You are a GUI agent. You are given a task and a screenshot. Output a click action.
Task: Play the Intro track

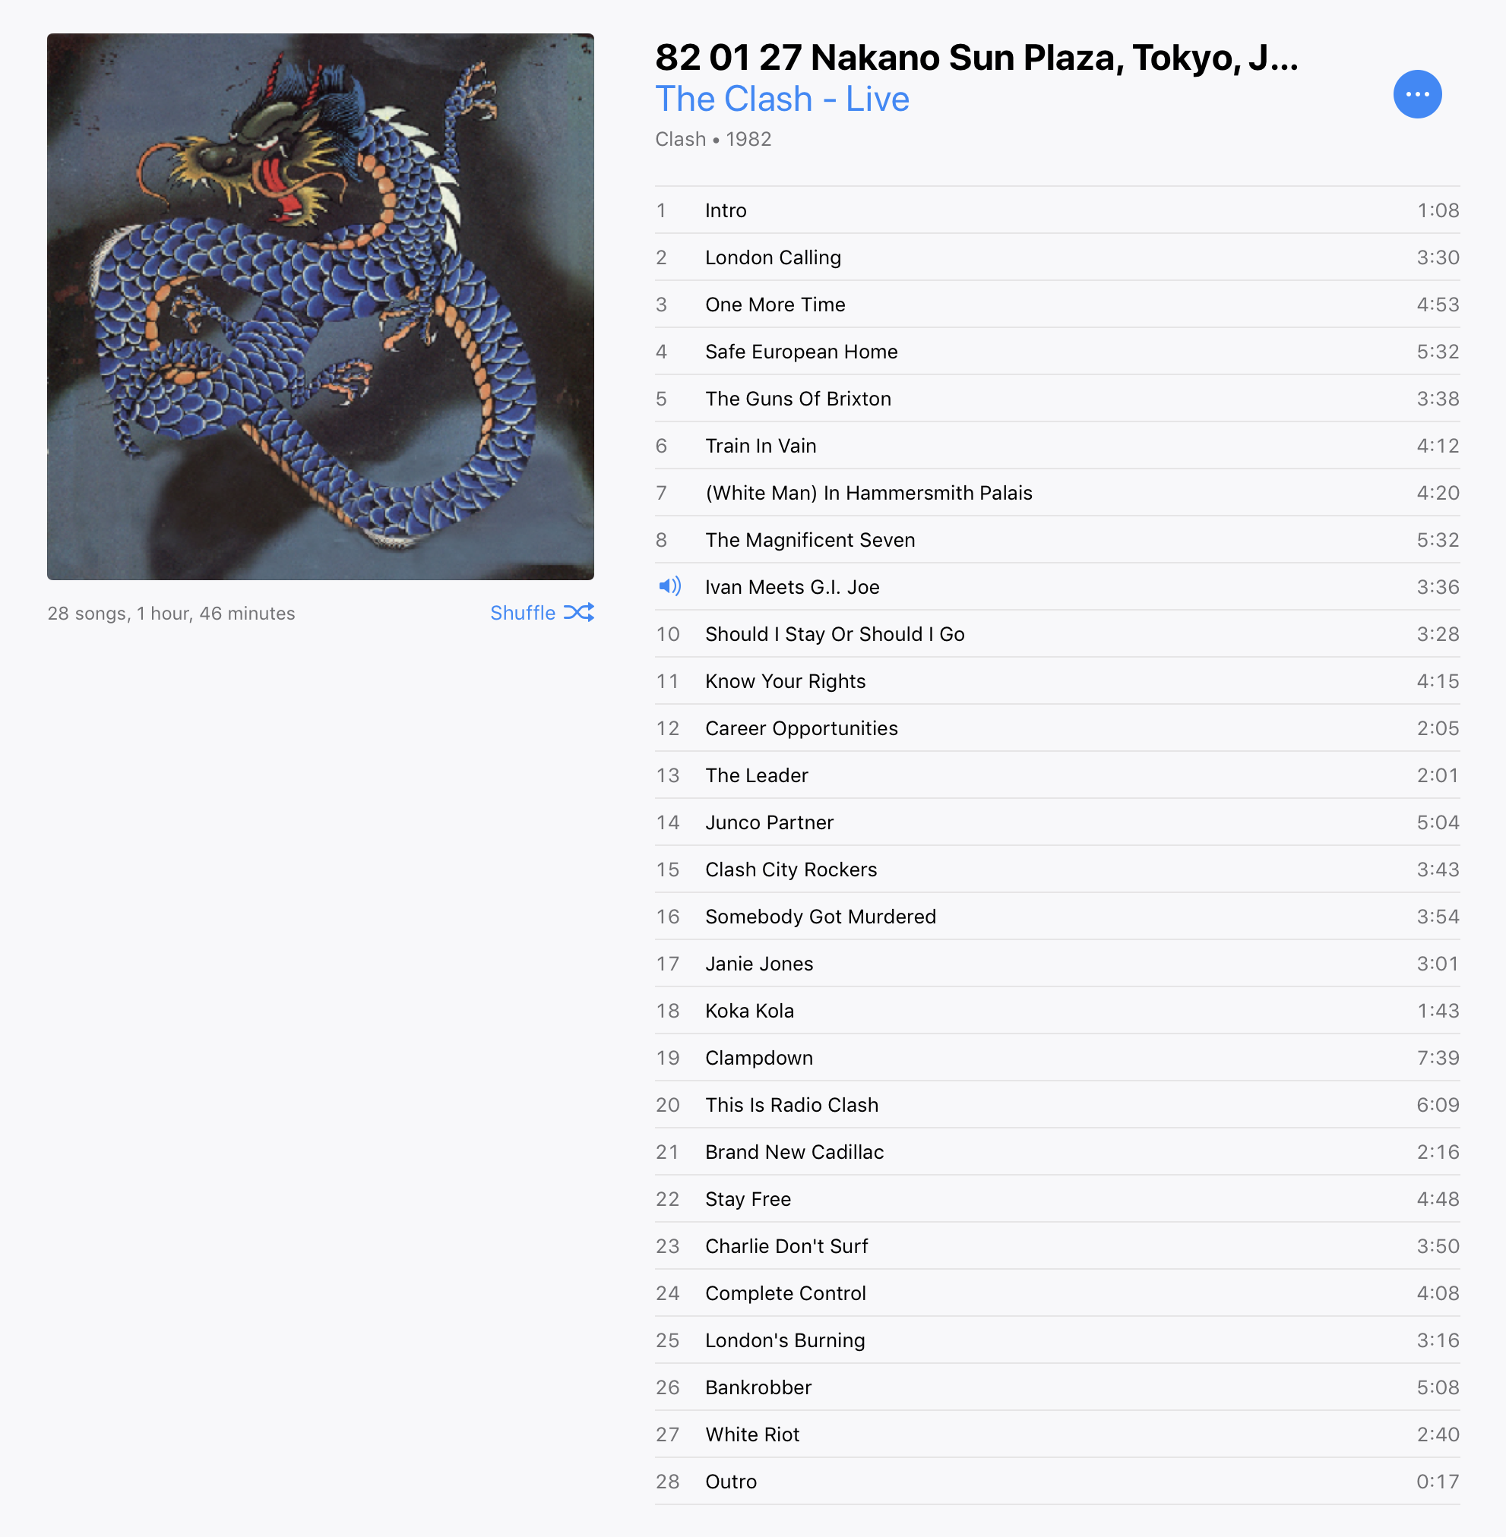pos(1057,210)
